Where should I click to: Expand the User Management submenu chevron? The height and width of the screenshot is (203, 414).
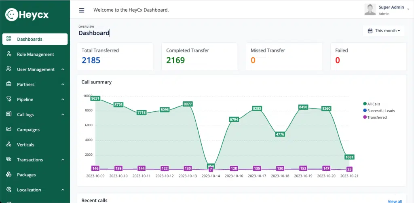click(63, 69)
